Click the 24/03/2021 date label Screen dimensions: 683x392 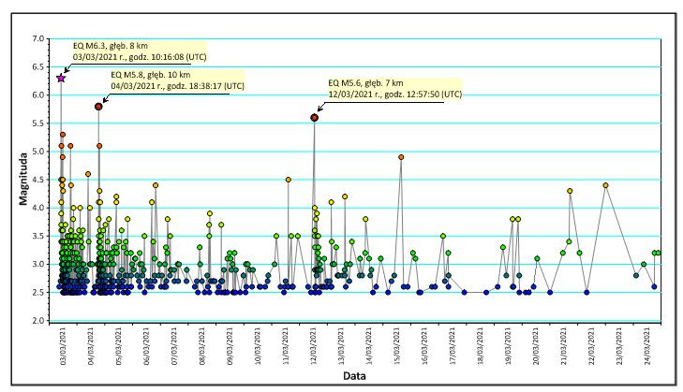point(647,346)
